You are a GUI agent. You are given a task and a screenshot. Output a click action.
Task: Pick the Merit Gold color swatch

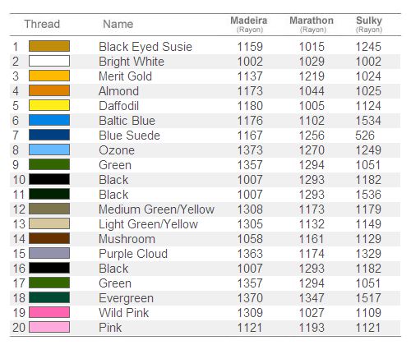[49, 76]
